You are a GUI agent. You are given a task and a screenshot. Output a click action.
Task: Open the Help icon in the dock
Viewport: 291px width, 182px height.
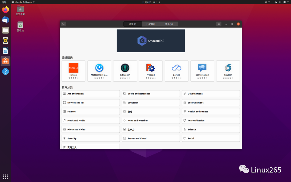[x=5, y=71]
